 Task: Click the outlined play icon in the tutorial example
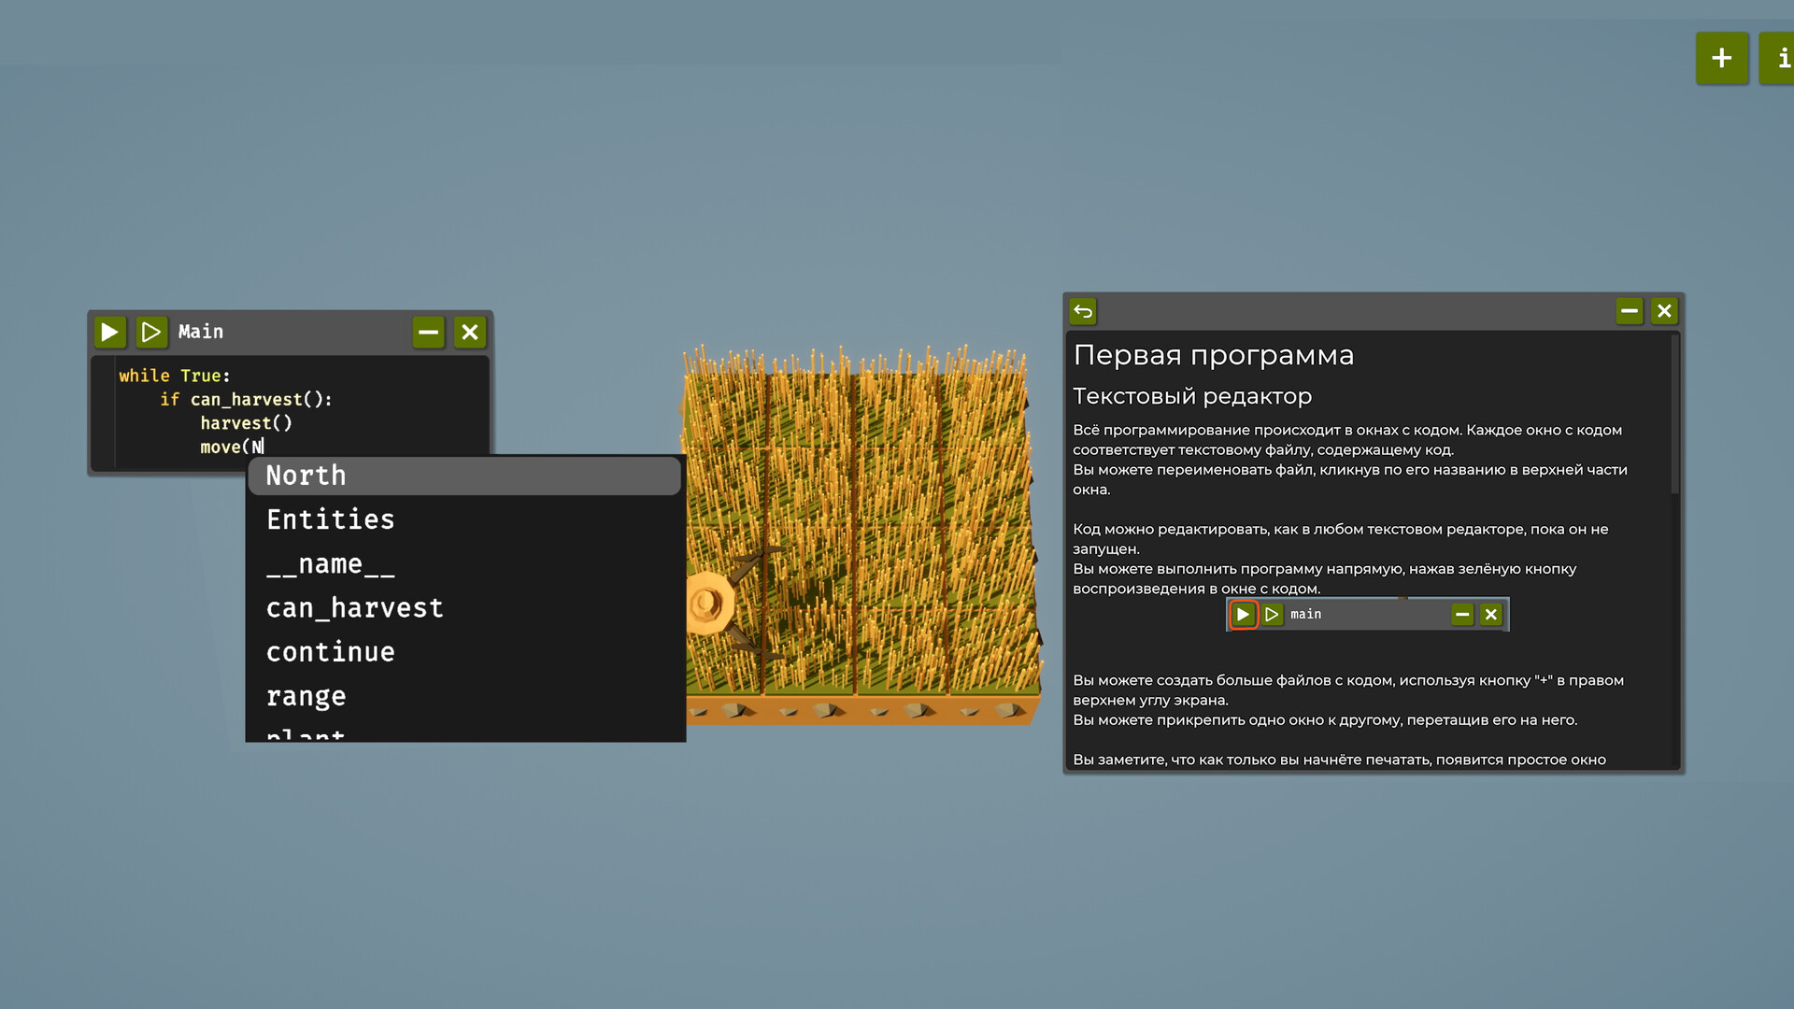[1272, 614]
